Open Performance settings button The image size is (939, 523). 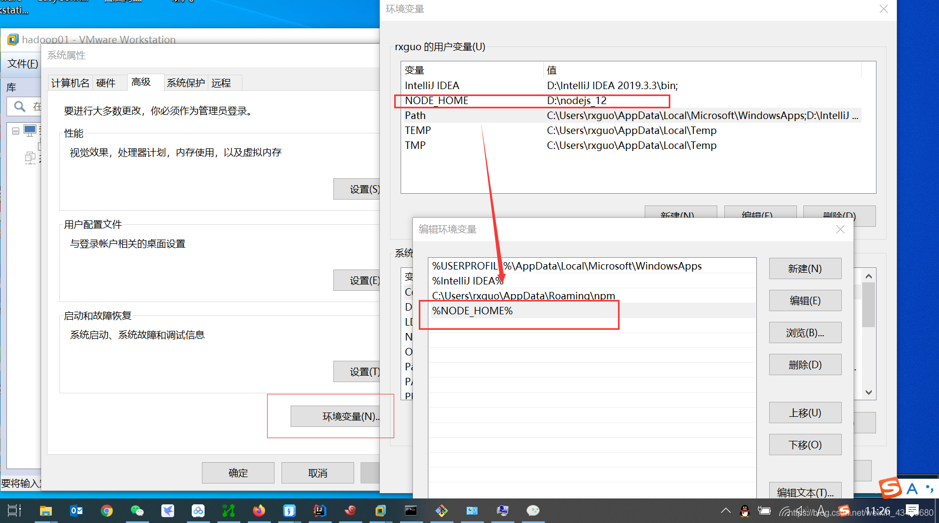(357, 189)
